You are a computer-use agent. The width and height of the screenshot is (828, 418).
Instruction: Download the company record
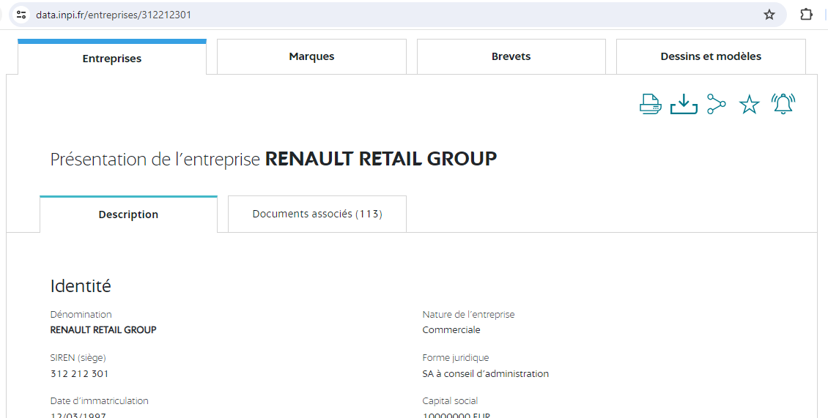point(684,104)
